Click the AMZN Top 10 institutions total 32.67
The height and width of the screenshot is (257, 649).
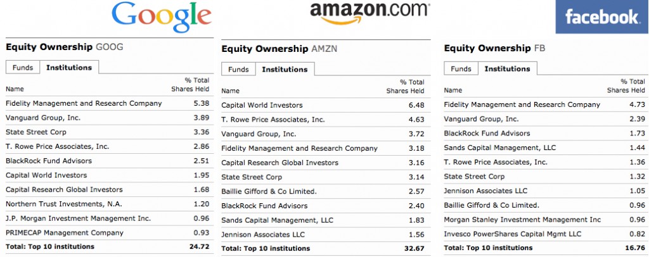(414, 249)
